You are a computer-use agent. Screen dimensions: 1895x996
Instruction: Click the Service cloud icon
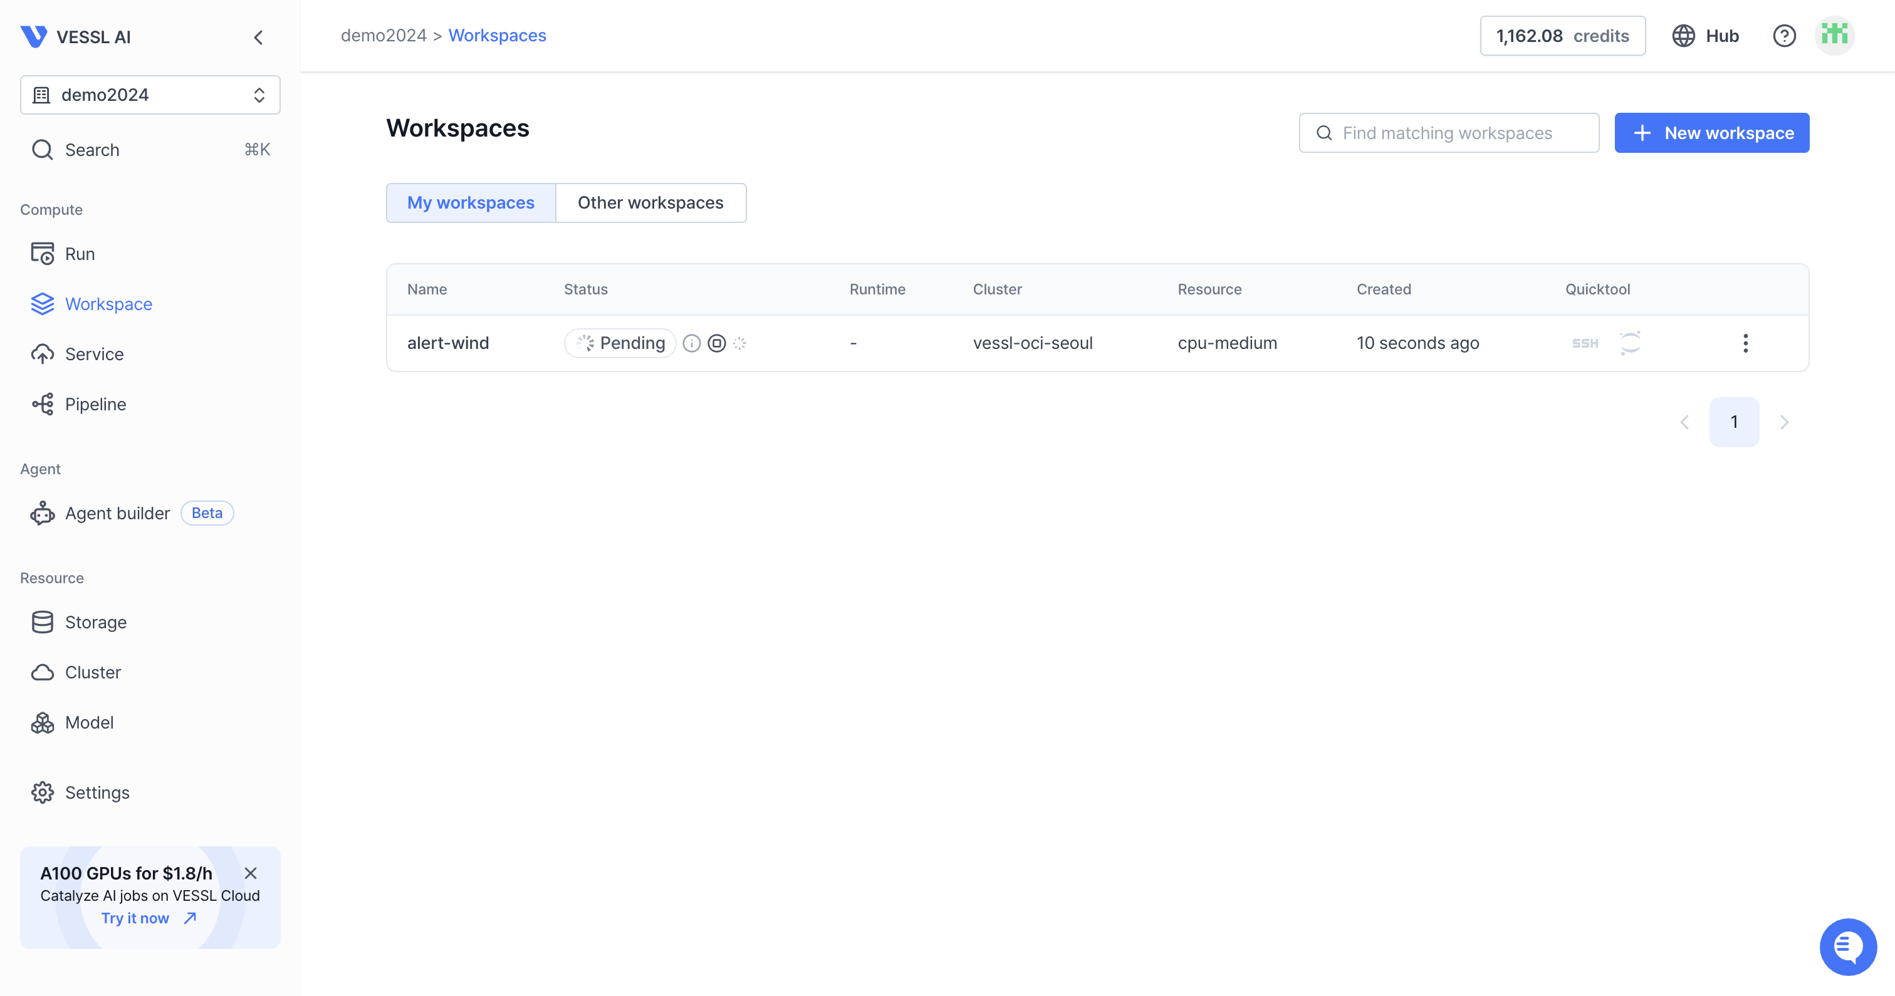tap(42, 354)
